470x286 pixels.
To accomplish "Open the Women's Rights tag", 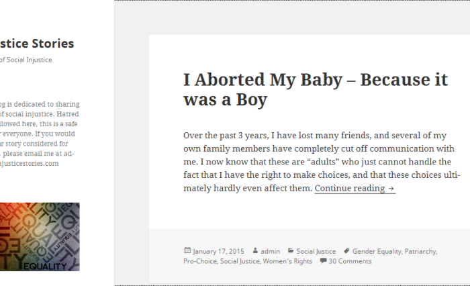I will click(x=287, y=261).
